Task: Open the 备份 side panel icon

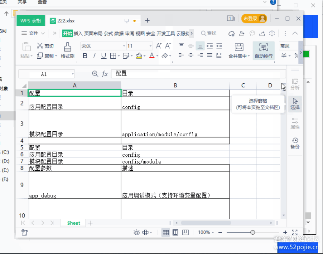Action: click(295, 144)
